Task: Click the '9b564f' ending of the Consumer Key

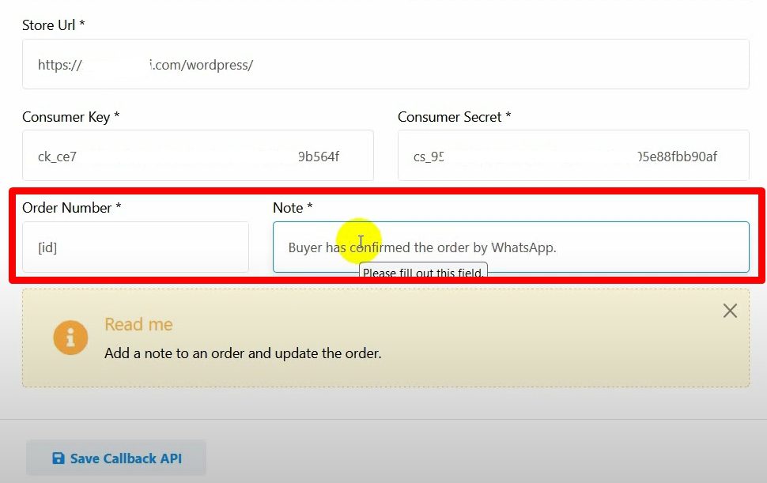Action: (x=318, y=157)
